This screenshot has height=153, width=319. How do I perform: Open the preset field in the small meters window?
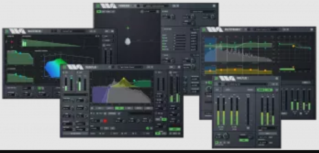tap(246, 84)
